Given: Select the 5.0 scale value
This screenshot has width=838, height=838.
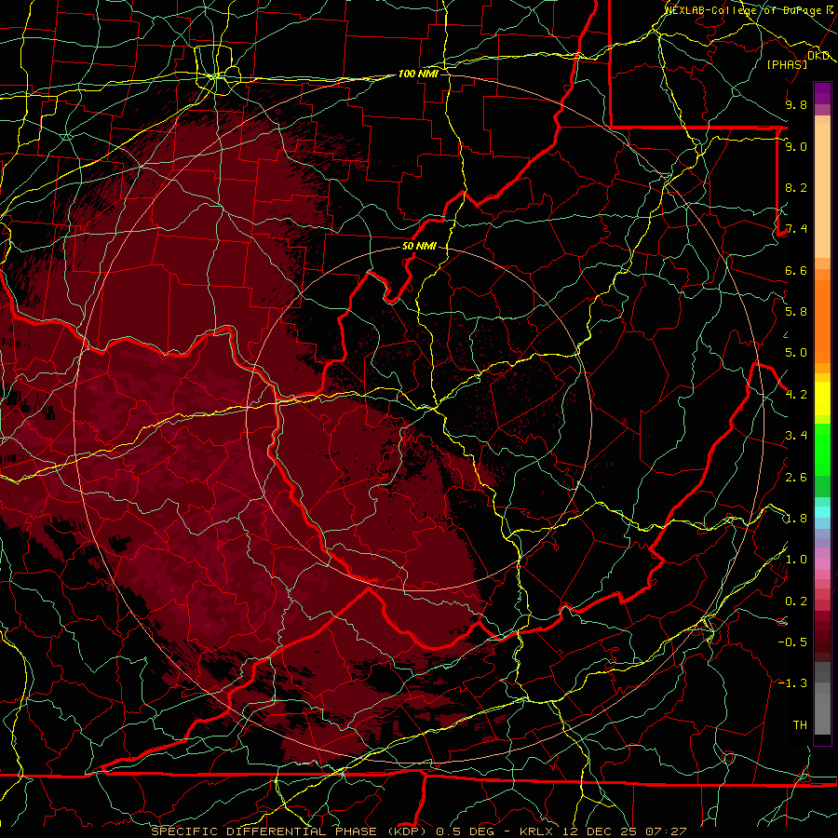Looking at the screenshot, I should 796,353.
